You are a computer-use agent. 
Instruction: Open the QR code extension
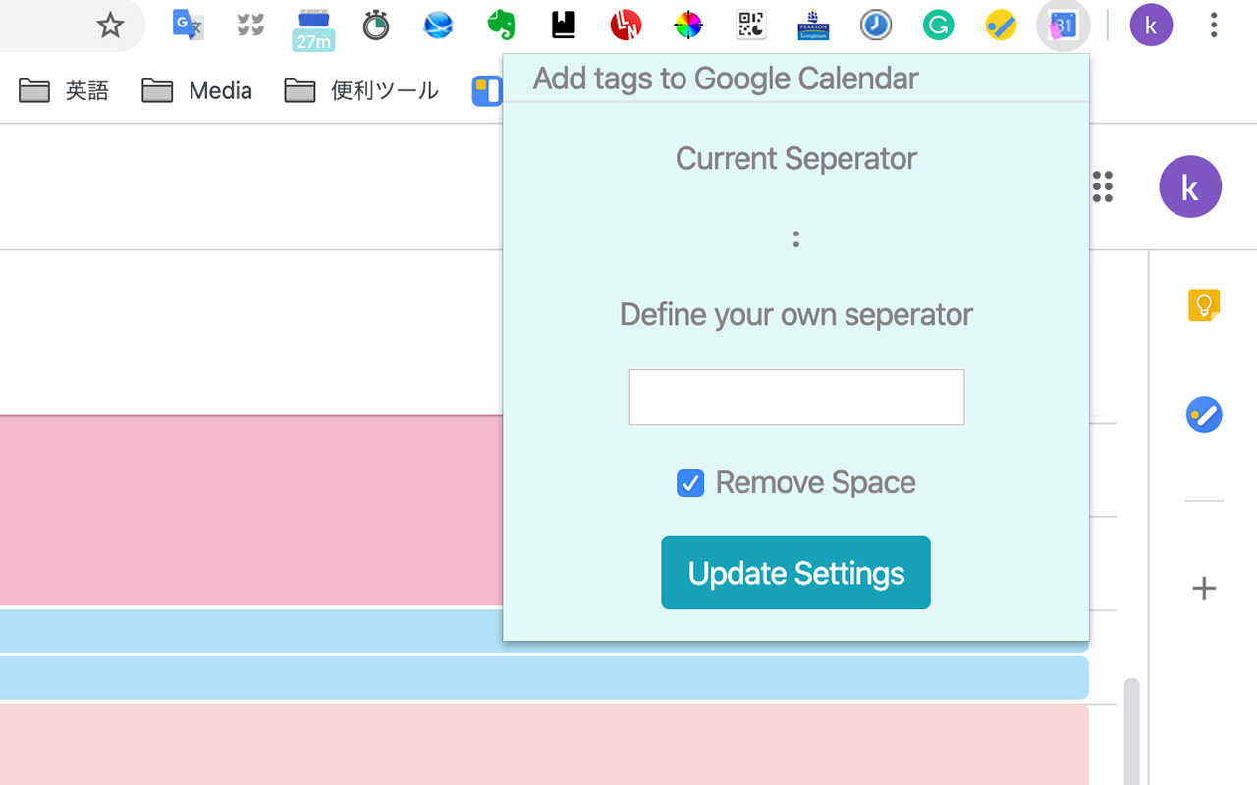pos(751,26)
